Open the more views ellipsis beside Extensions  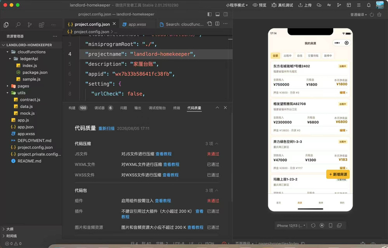53,25
